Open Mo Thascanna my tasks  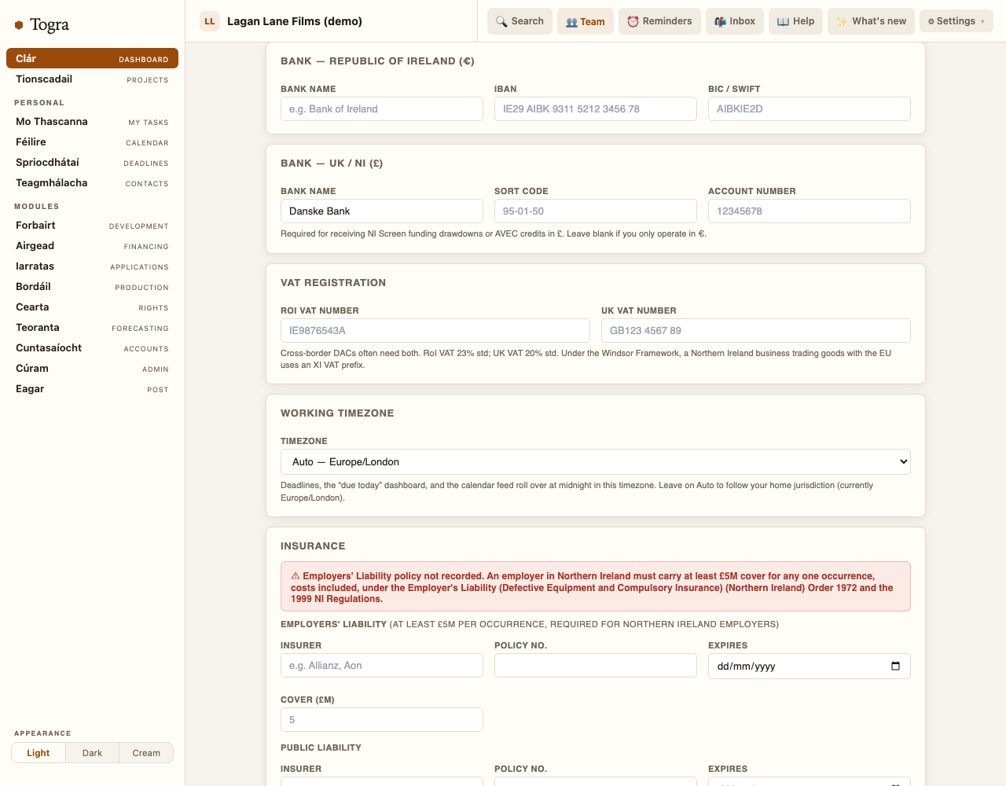92,122
